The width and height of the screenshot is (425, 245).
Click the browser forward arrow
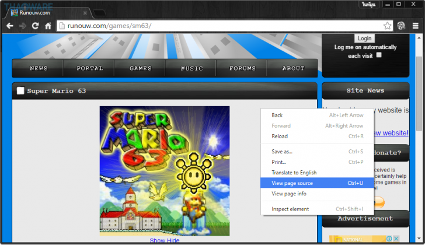pos(23,26)
